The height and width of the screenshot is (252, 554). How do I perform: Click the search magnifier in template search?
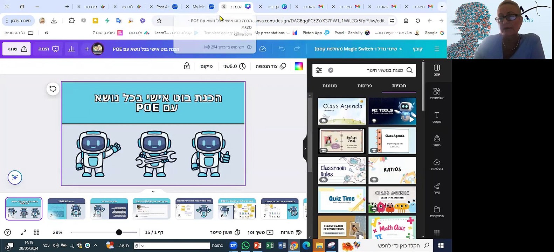[409, 70]
